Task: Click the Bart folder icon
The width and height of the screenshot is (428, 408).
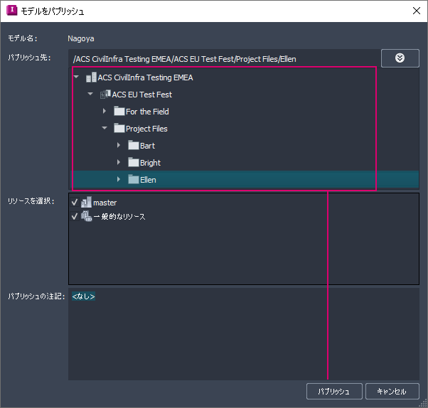Action: (134, 146)
